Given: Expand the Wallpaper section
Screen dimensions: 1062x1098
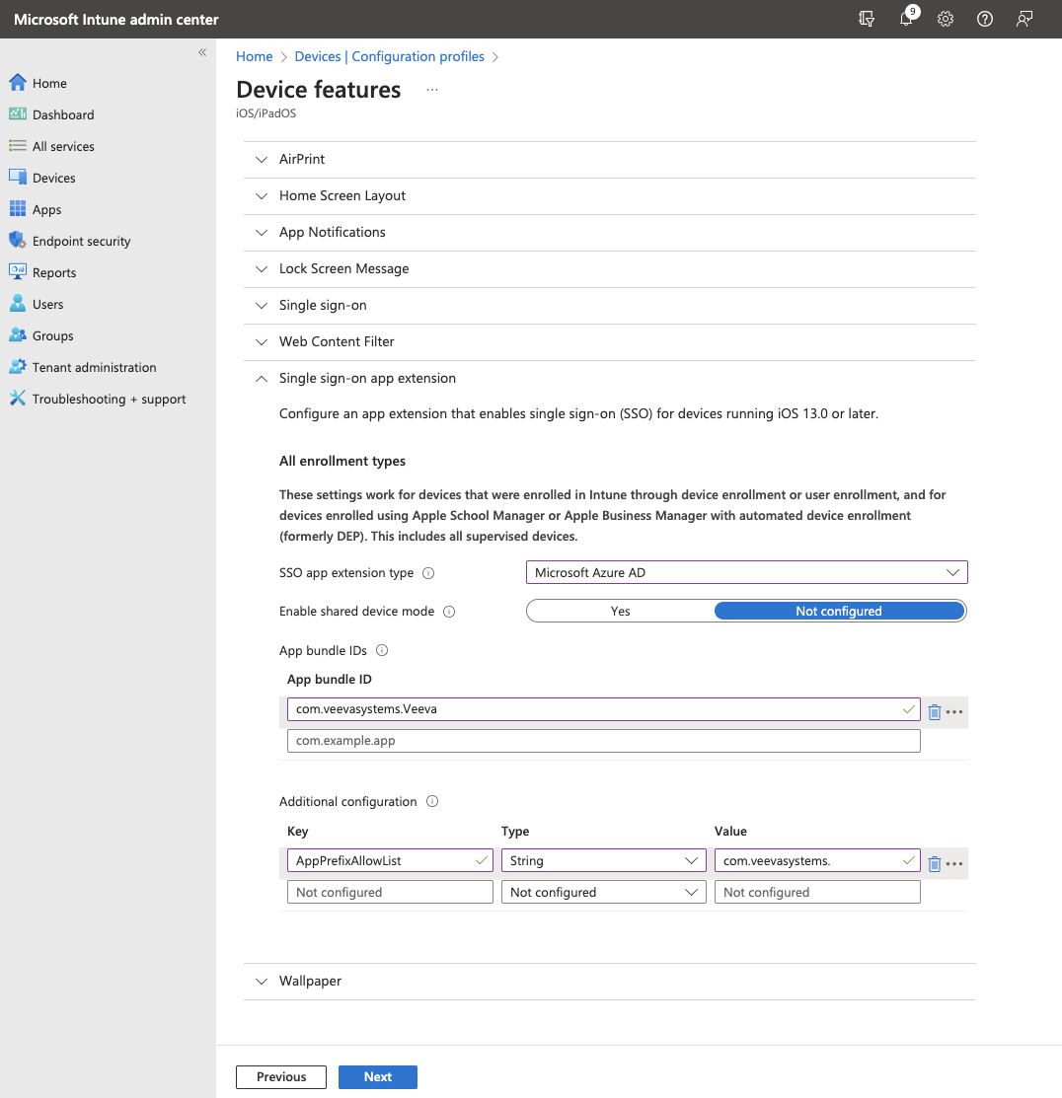Looking at the screenshot, I should [x=310, y=982].
